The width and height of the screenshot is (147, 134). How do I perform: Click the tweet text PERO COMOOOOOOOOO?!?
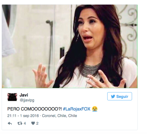35,109
